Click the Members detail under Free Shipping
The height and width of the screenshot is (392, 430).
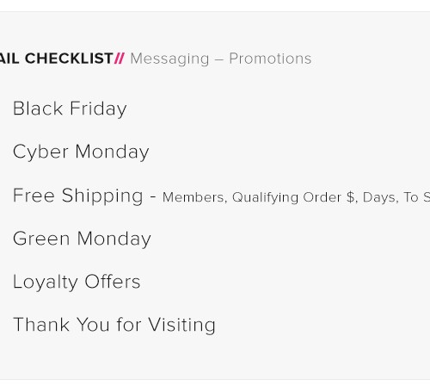click(x=194, y=197)
